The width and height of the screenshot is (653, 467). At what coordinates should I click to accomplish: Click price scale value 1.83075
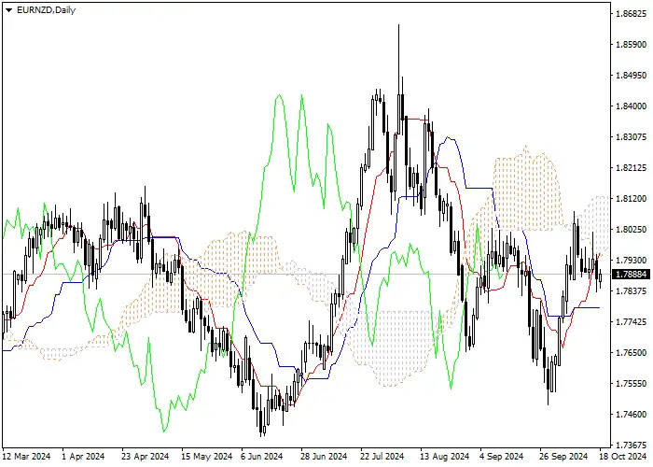tap(631, 137)
